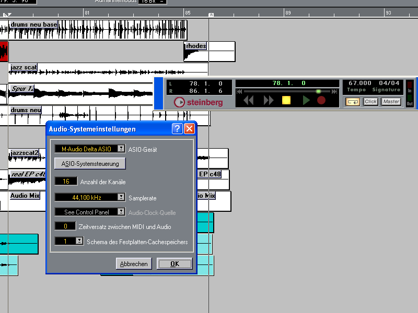418x313 pixels.
Task: Click the steinberg logo on the transport bar
Action: 199,102
